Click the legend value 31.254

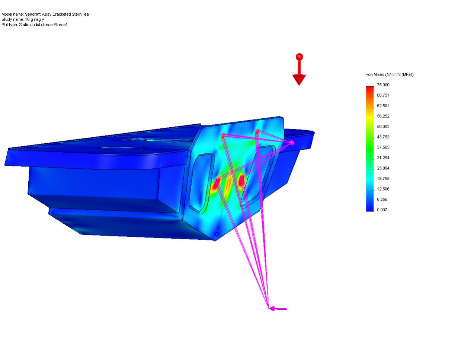click(383, 158)
